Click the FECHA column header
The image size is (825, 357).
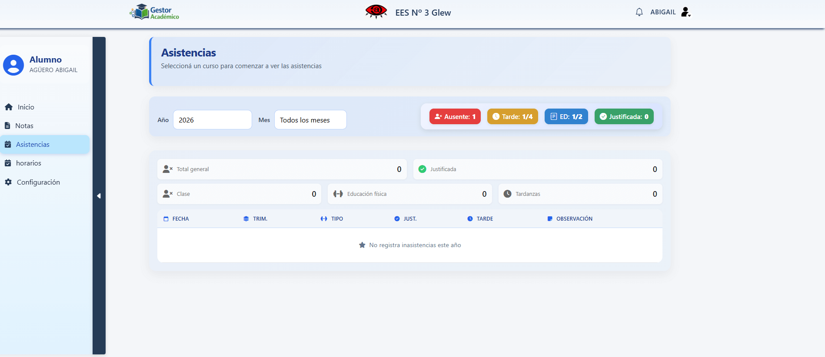(180, 219)
